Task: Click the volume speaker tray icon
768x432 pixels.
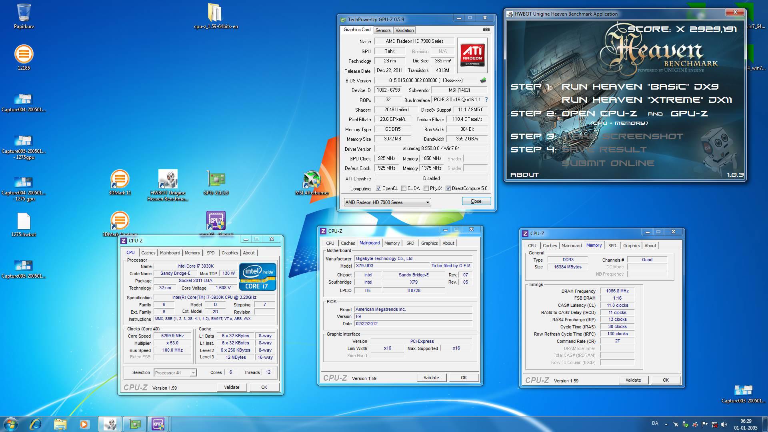Action: [723, 424]
